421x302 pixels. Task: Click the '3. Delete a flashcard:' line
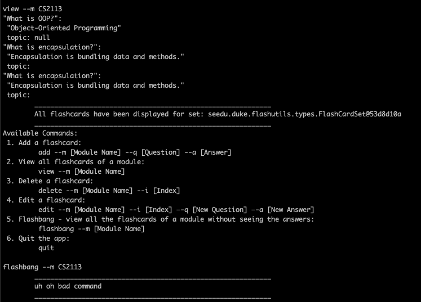tap(50, 181)
